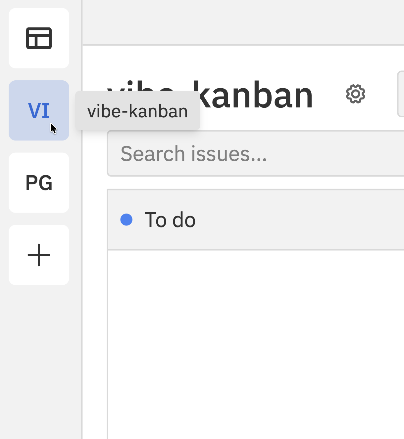Click inside "Search issues..." placeholder text

[x=194, y=154]
